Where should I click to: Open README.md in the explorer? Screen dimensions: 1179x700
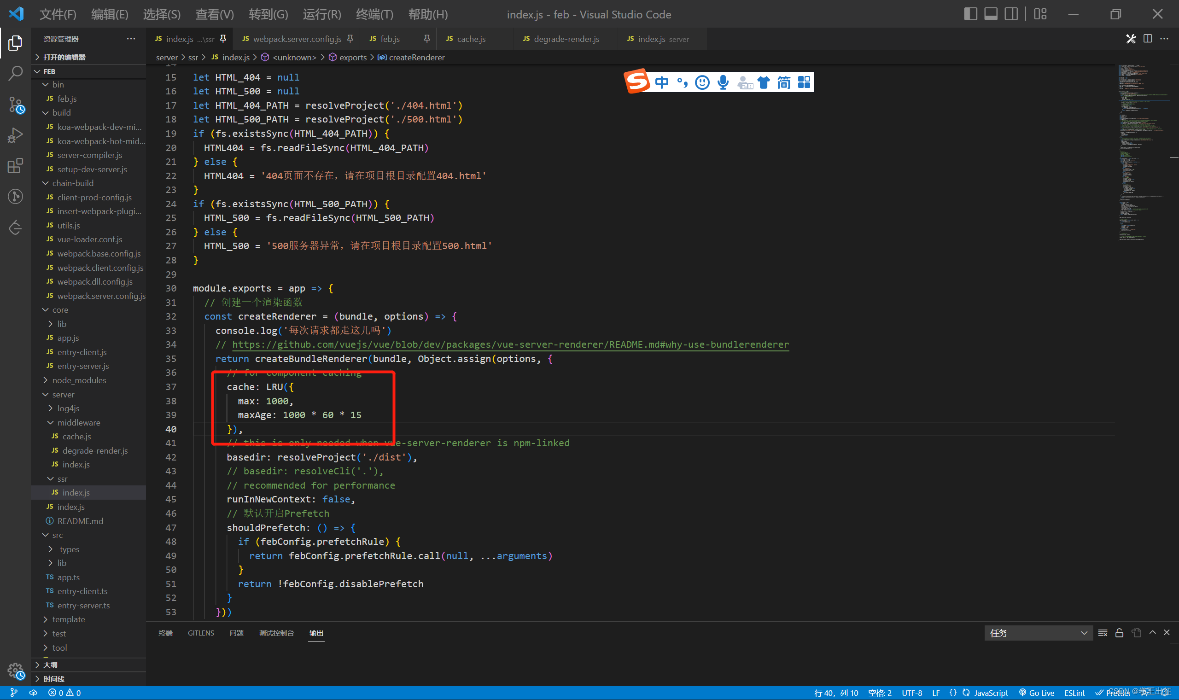[x=80, y=521]
